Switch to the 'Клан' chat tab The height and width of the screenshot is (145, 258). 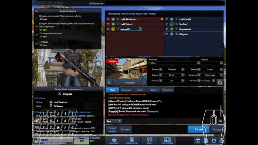[x=140, y=90]
